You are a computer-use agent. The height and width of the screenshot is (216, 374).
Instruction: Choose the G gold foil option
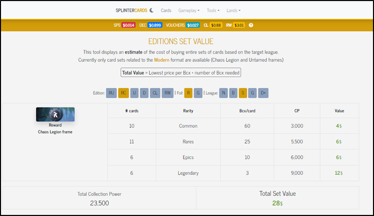(x=198, y=92)
